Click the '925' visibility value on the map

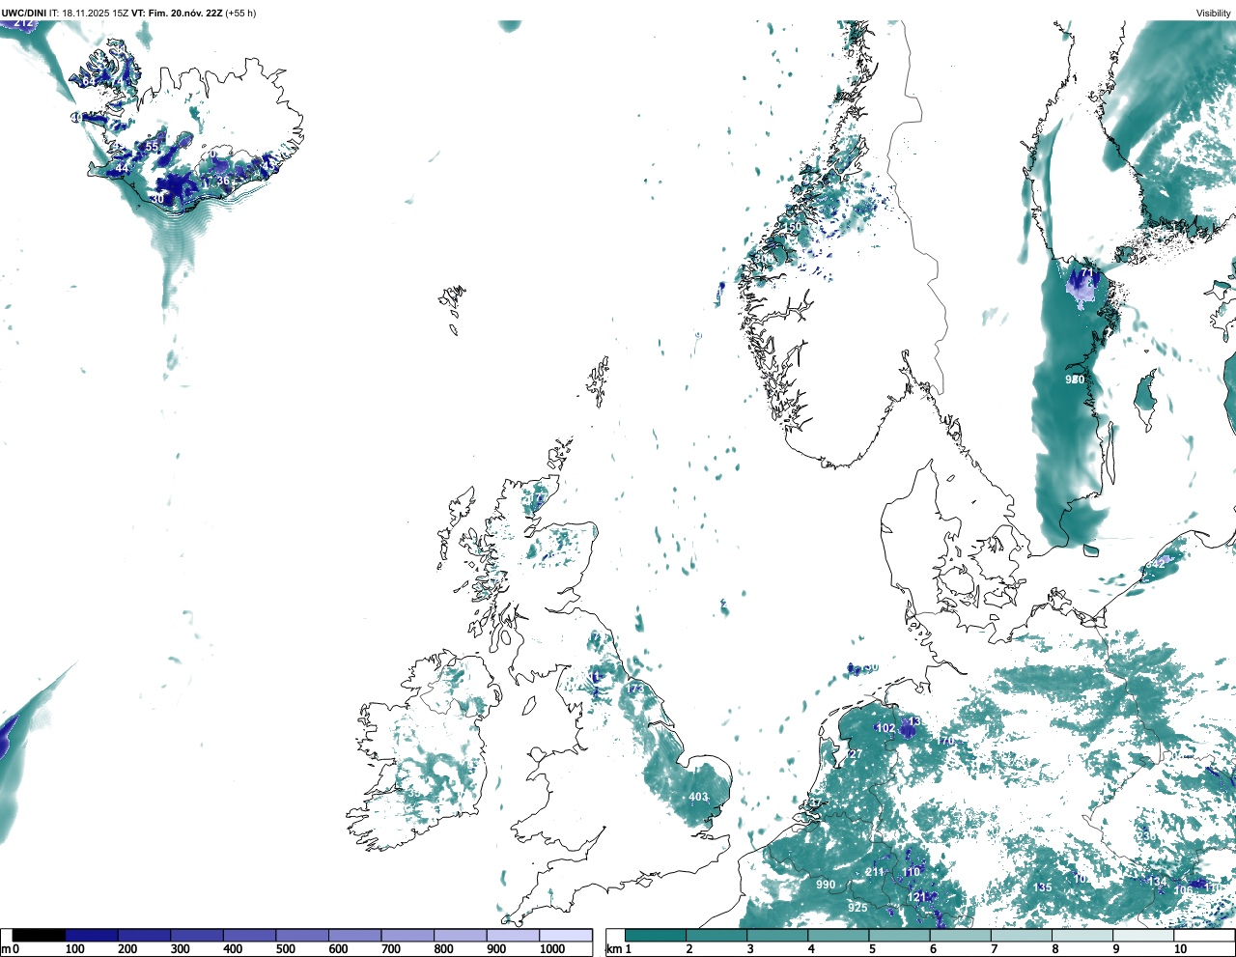click(x=857, y=908)
